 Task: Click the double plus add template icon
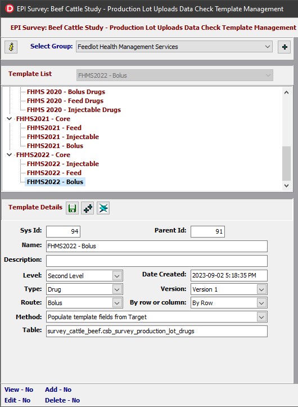(x=88, y=208)
